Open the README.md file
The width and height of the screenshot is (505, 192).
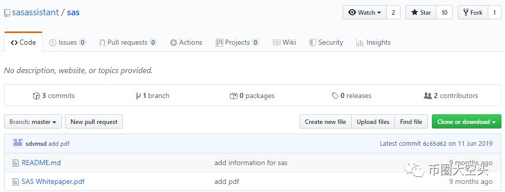click(41, 163)
